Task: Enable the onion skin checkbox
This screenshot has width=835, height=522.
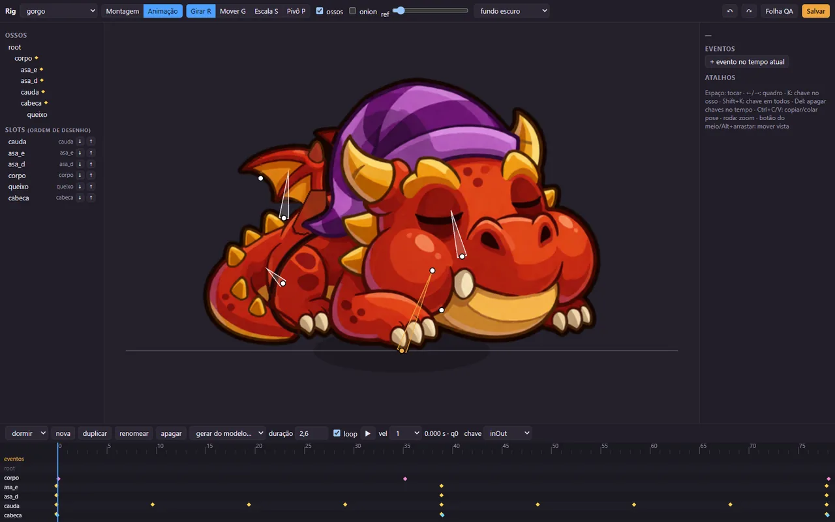Action: (x=353, y=11)
